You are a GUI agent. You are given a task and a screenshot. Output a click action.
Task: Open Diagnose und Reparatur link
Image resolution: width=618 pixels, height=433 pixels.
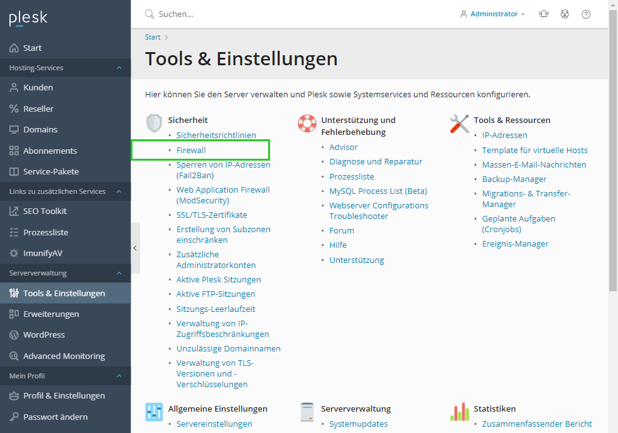376,162
